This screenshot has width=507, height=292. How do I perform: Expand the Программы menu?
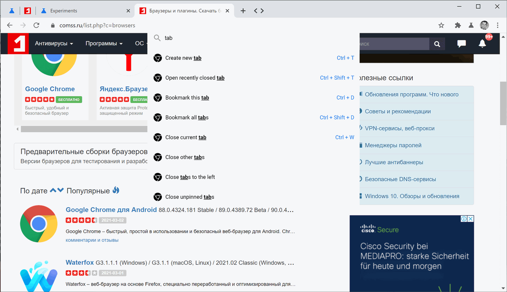[104, 44]
